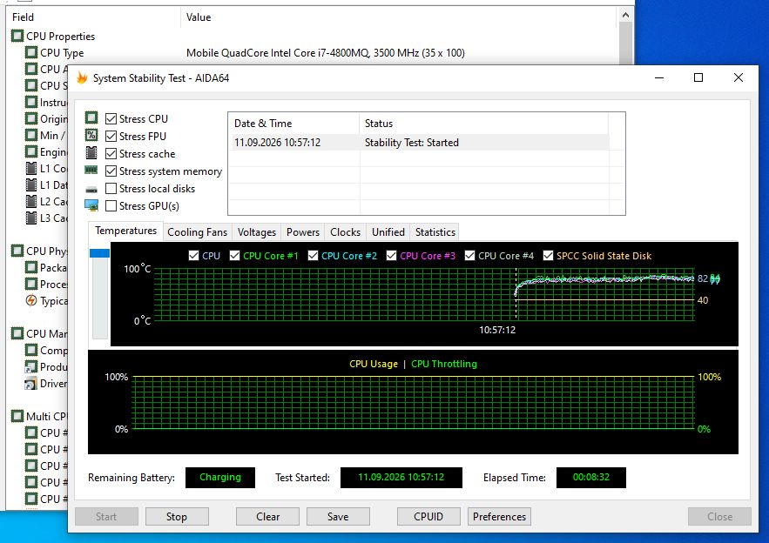Viewport: 769px width, 543px height.
Task: Click the Multi CPU group icon in background list
Action: click(x=17, y=416)
